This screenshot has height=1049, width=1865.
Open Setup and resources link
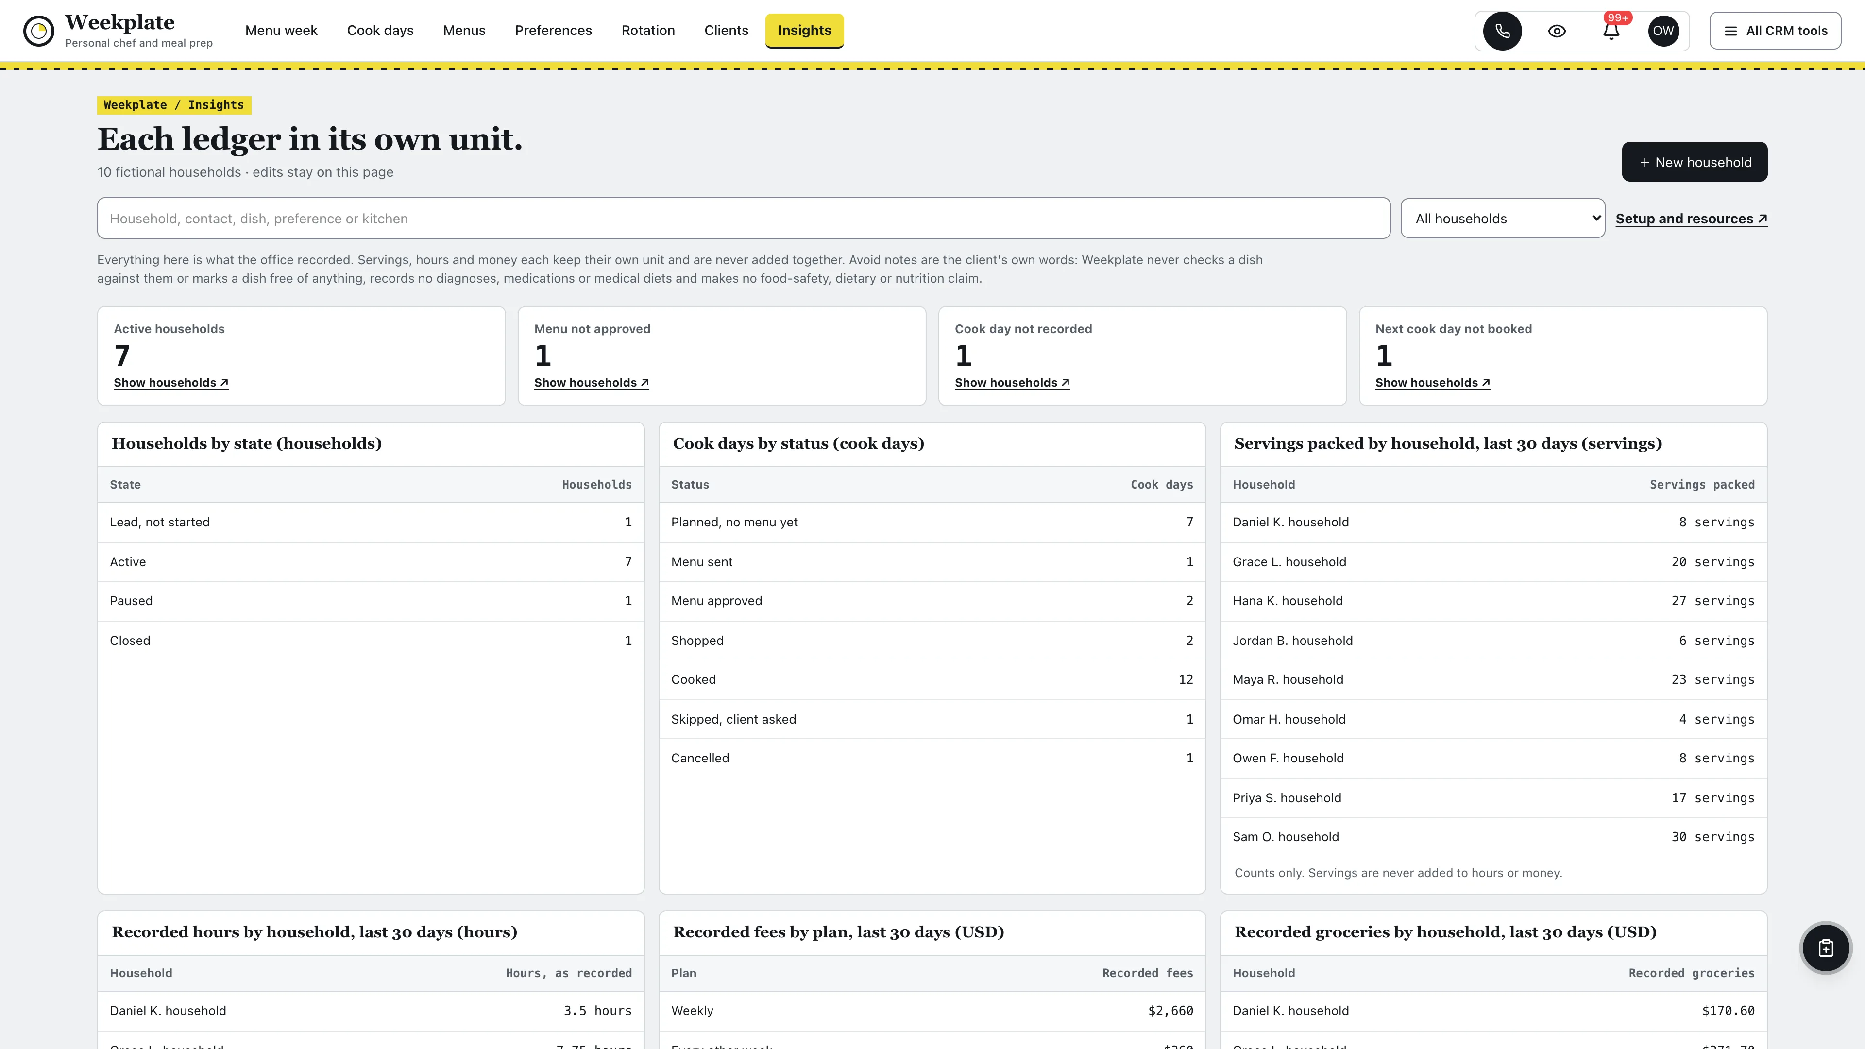coord(1691,219)
